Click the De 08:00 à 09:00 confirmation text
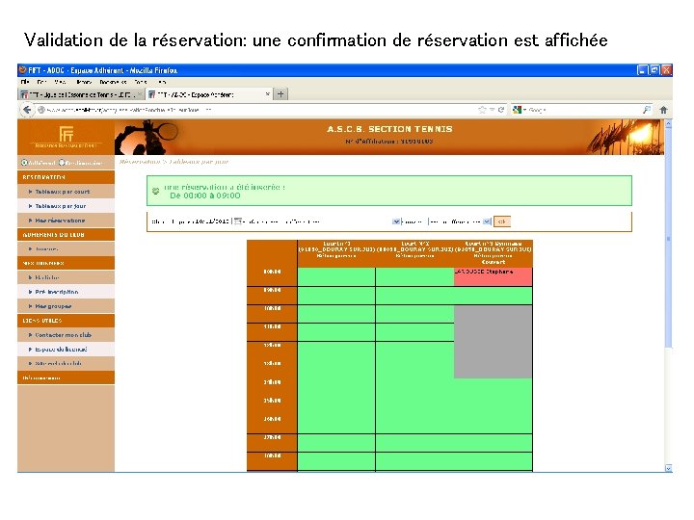The image size is (694, 520). (205, 195)
